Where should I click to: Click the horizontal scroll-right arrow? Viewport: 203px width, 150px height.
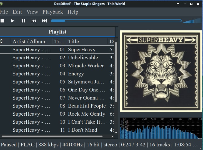tap(112, 136)
